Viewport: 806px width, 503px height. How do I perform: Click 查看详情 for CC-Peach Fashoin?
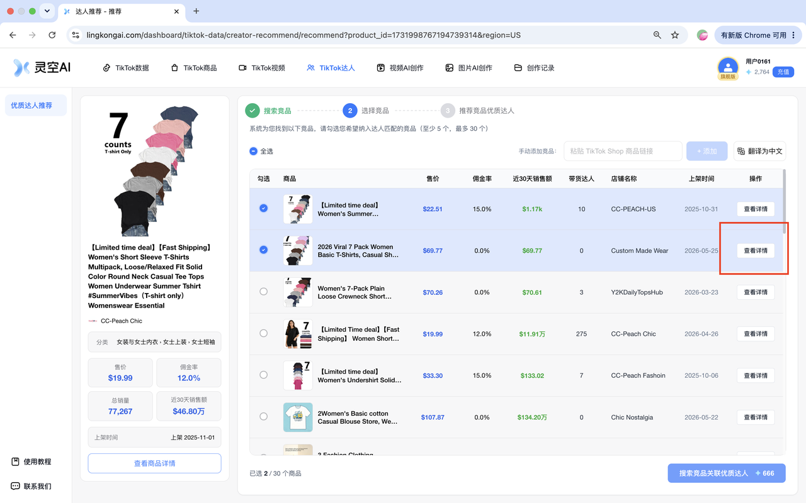point(756,375)
